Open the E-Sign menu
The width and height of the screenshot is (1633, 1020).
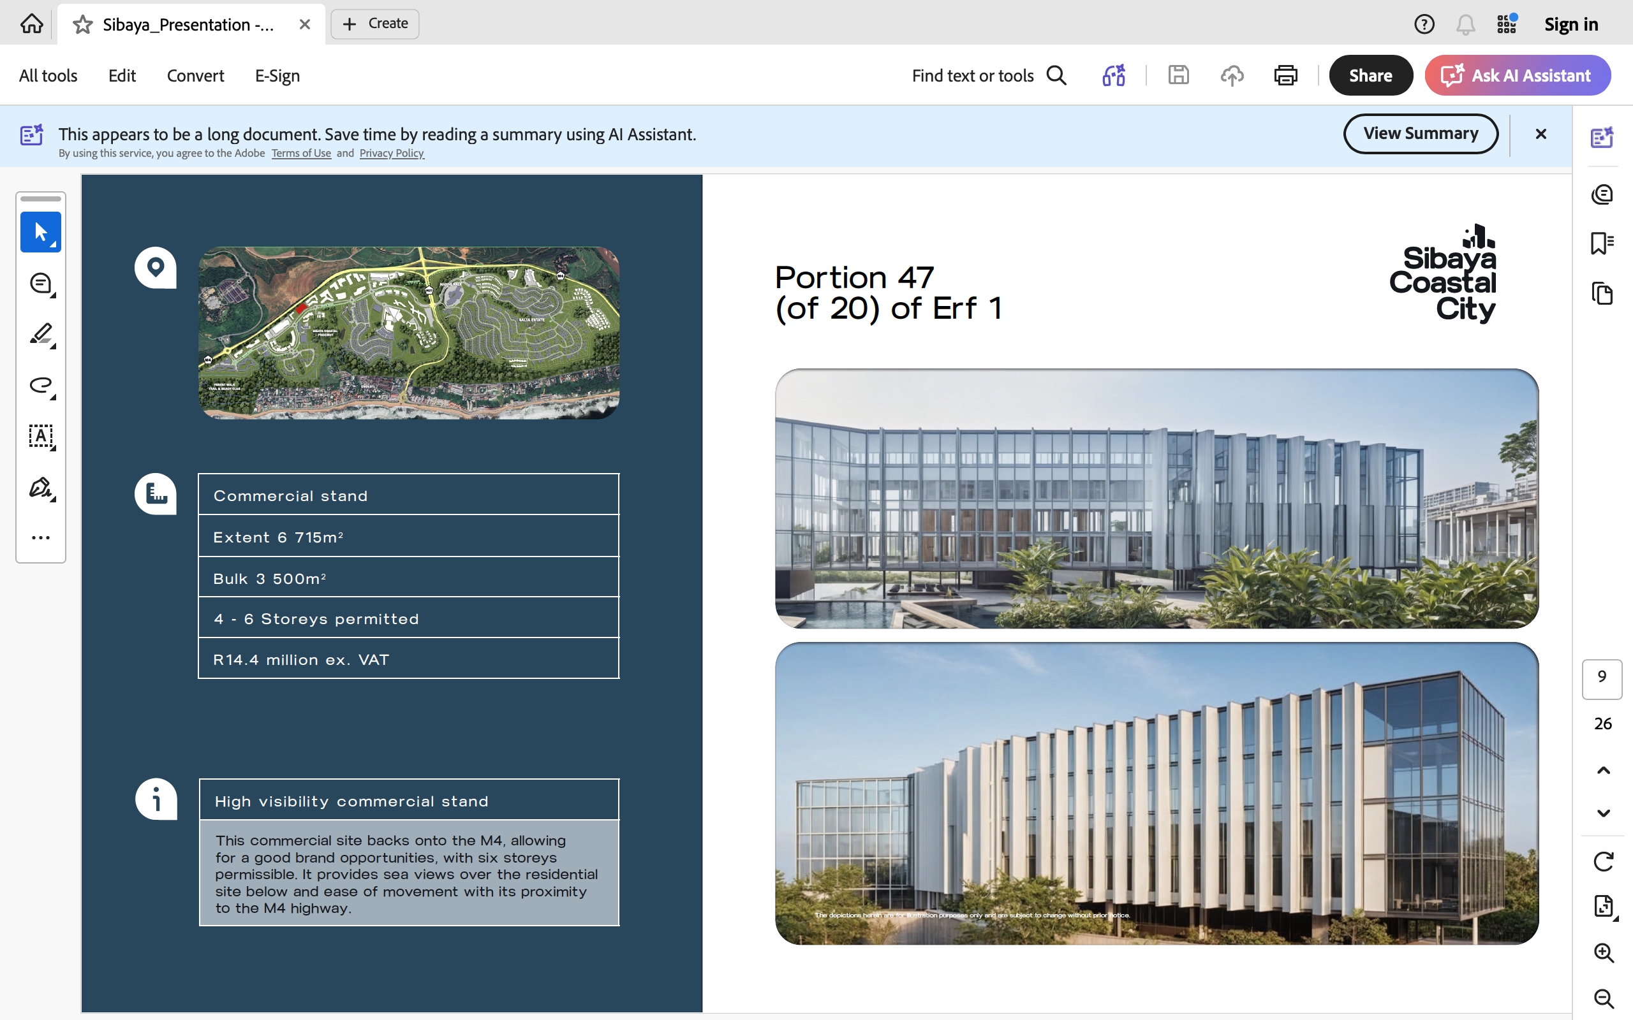pyautogui.click(x=277, y=76)
